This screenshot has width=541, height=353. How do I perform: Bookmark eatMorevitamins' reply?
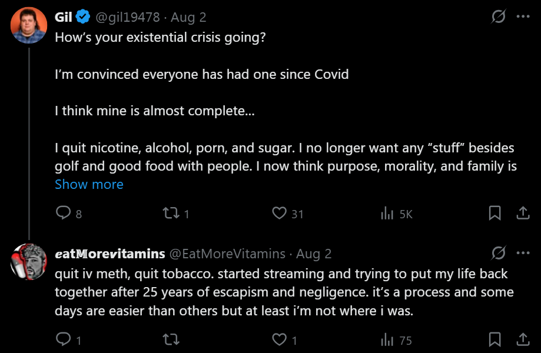tap(495, 339)
